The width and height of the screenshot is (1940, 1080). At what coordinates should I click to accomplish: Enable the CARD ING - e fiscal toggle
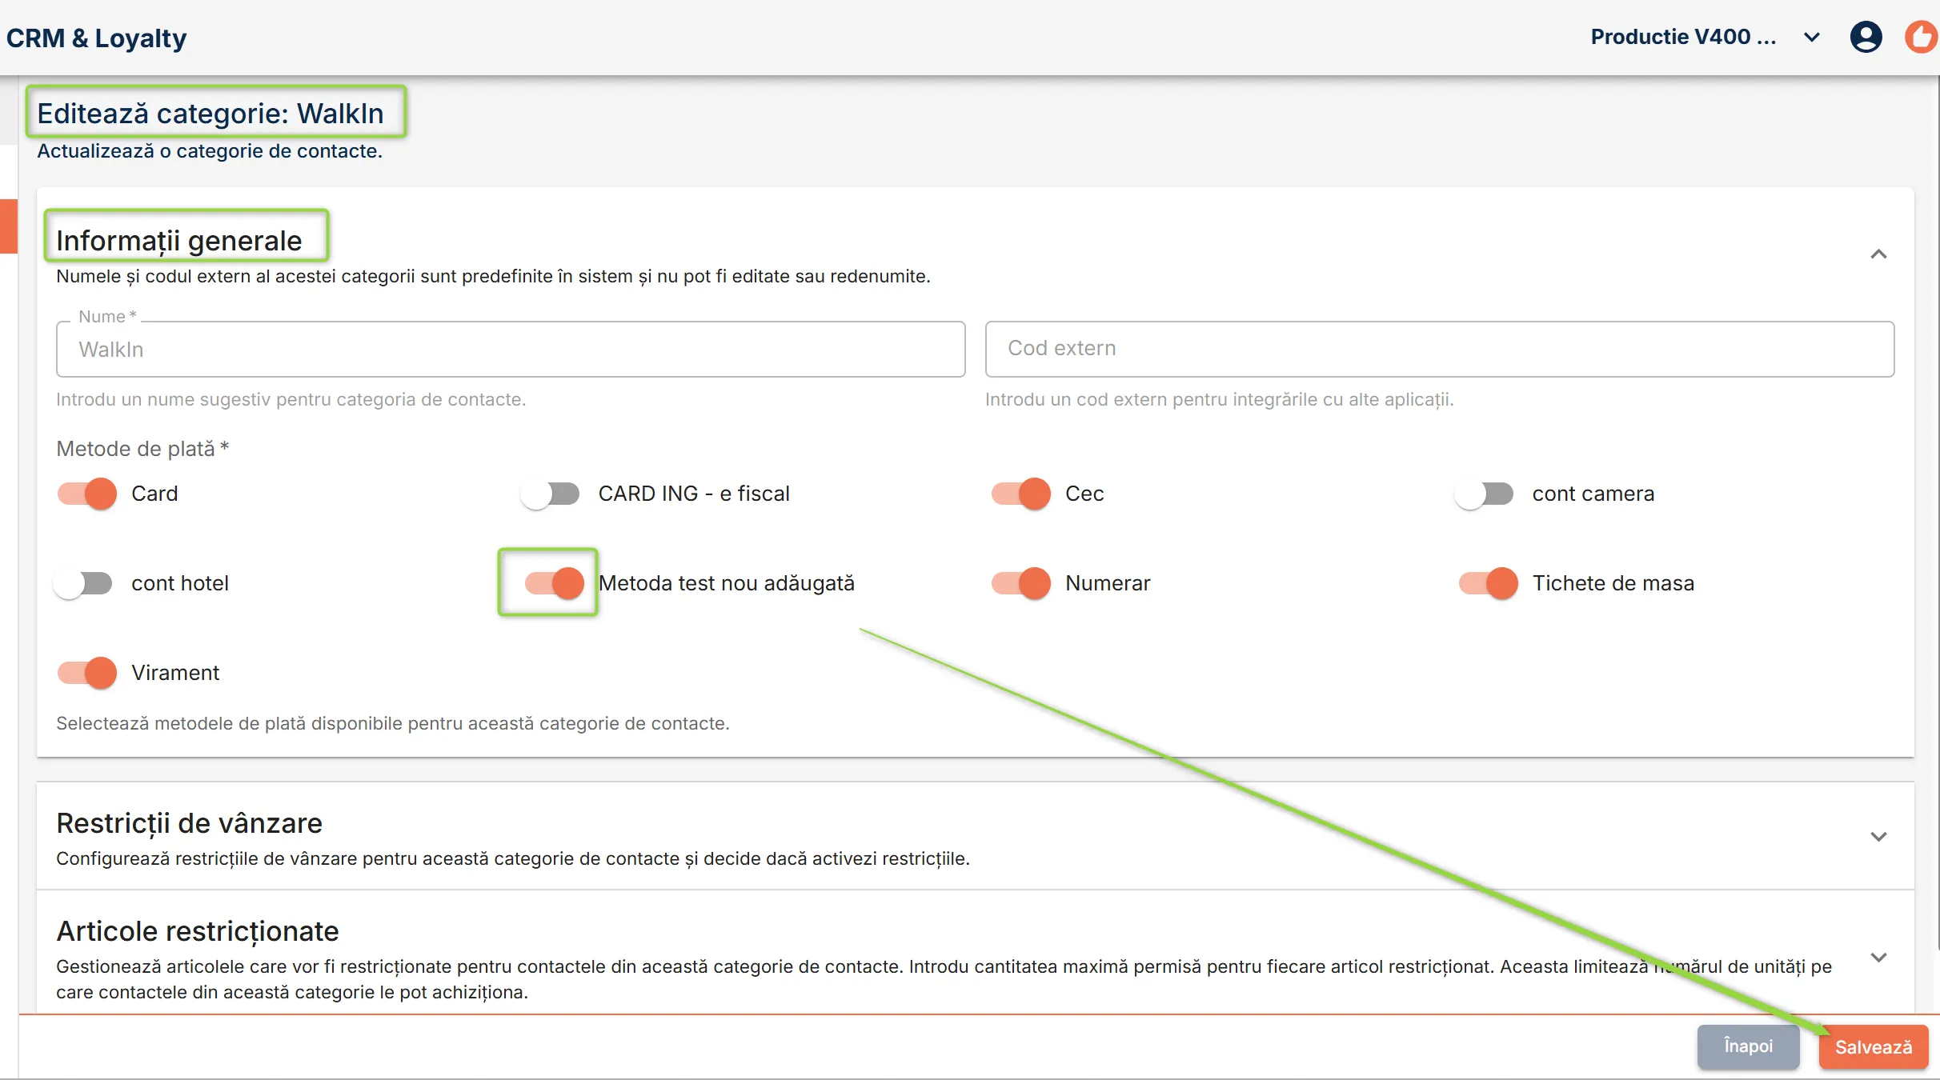[551, 494]
